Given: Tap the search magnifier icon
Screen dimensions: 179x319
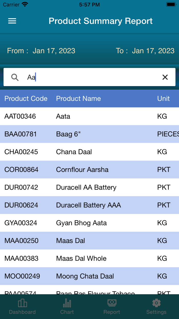Looking at the screenshot, I should tap(15, 77).
